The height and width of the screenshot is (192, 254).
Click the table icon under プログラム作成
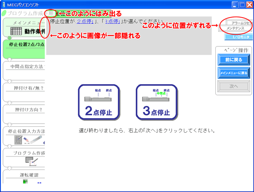pyautogui.click(x=31, y=161)
